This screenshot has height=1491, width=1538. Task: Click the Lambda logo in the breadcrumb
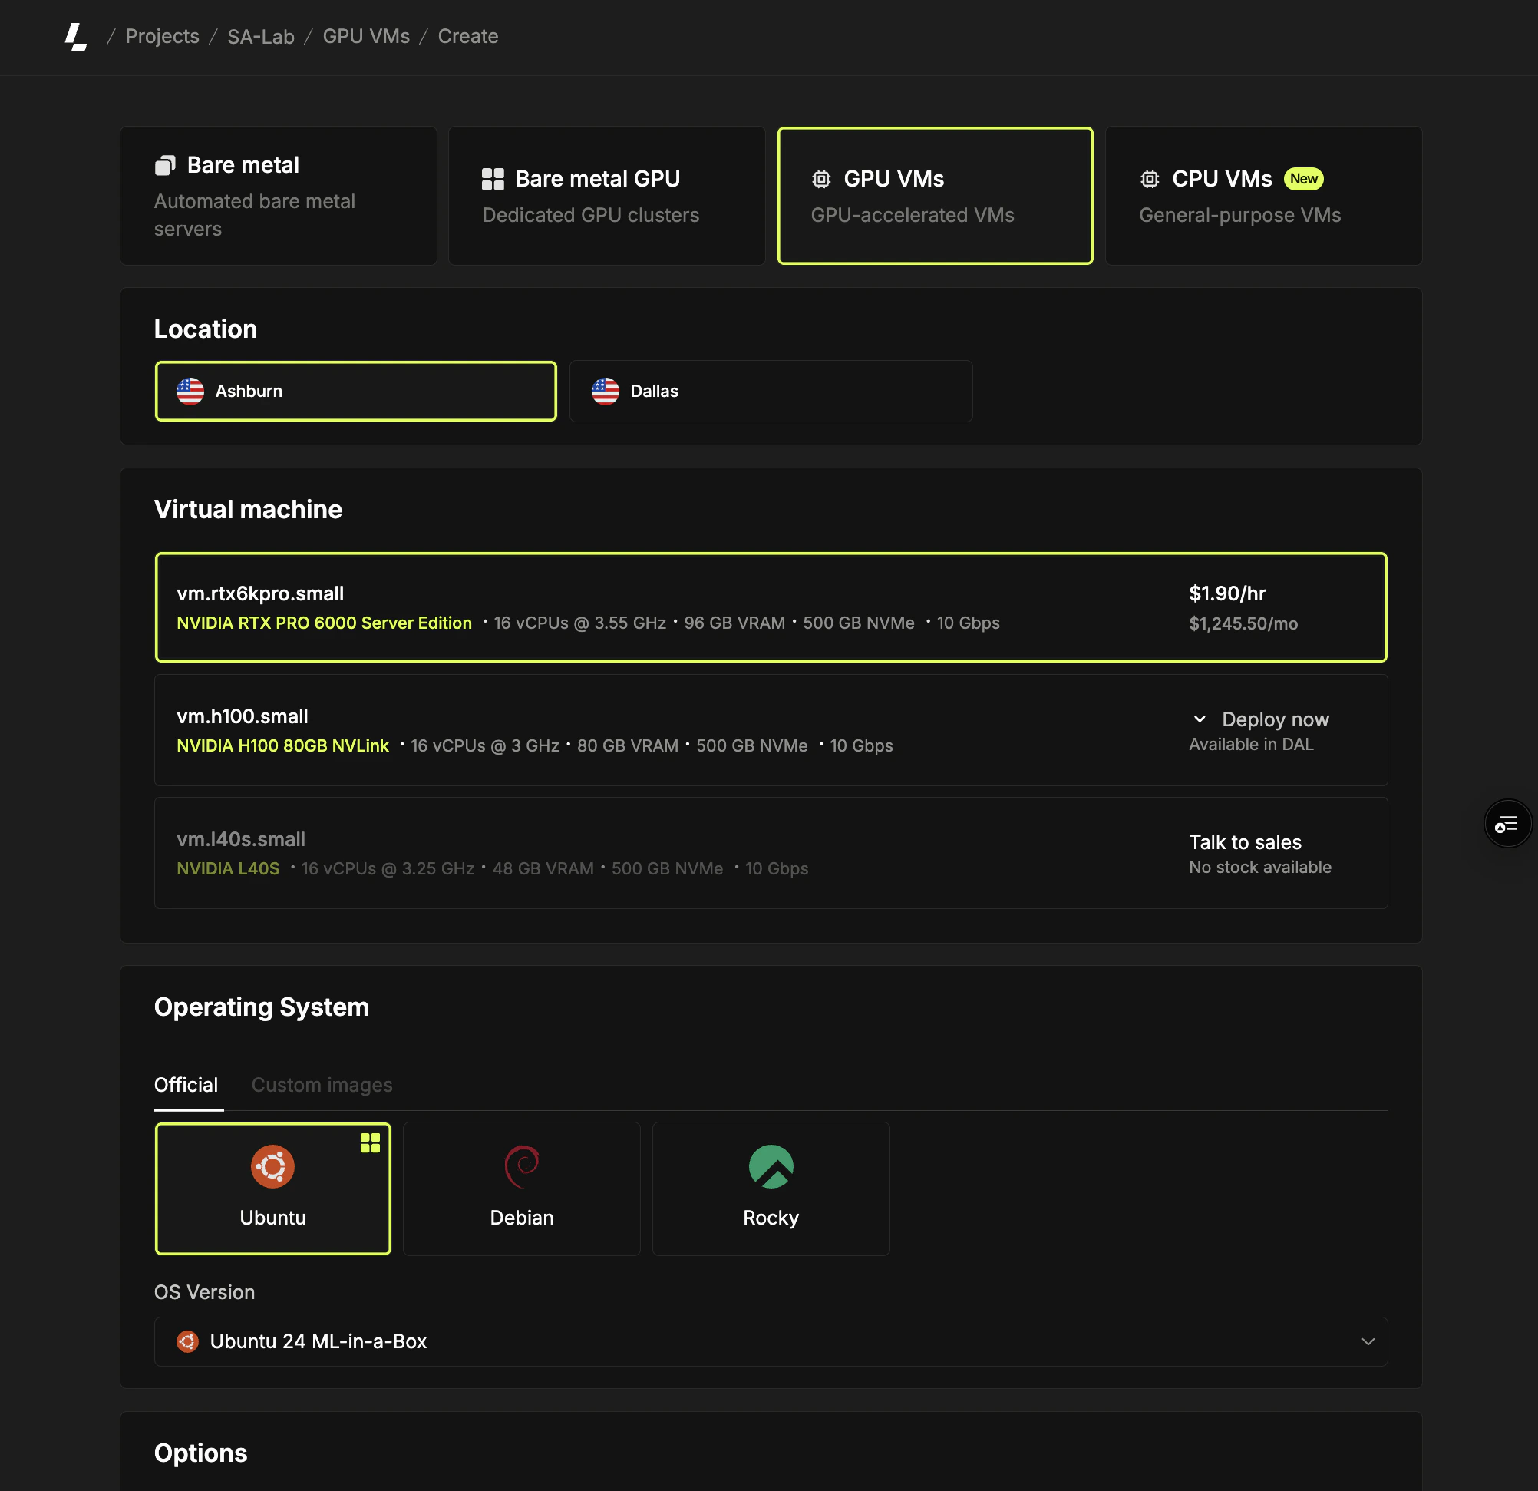tap(75, 36)
